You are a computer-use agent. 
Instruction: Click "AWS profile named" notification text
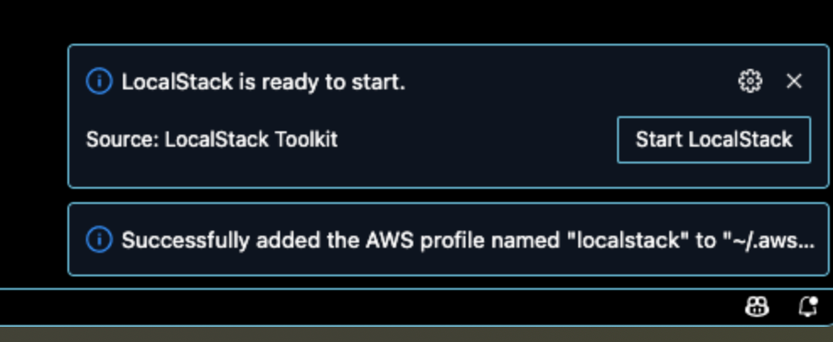[464, 241]
